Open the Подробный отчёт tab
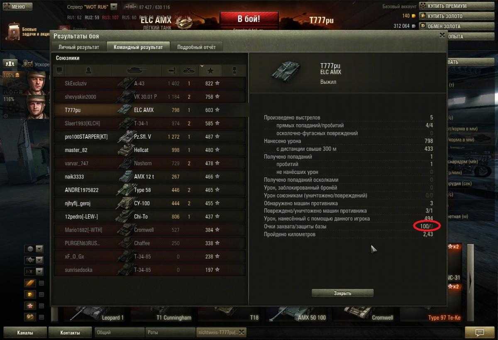 (x=196, y=47)
